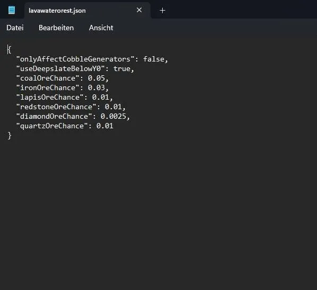
Task: Open the Bearbeiten menu
Action: click(x=56, y=28)
